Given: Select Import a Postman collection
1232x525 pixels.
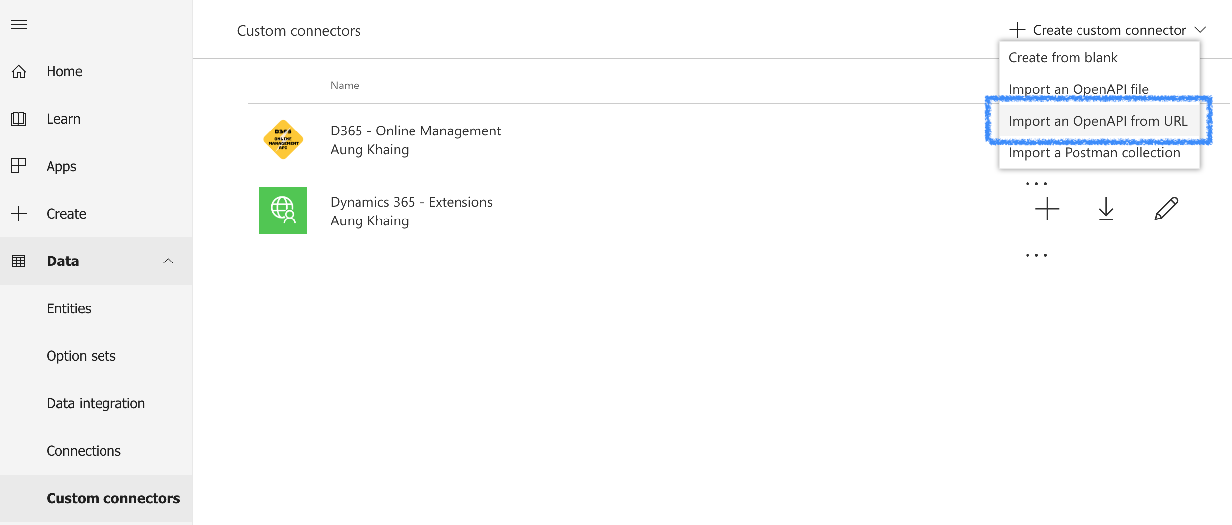Looking at the screenshot, I should pos(1094,152).
